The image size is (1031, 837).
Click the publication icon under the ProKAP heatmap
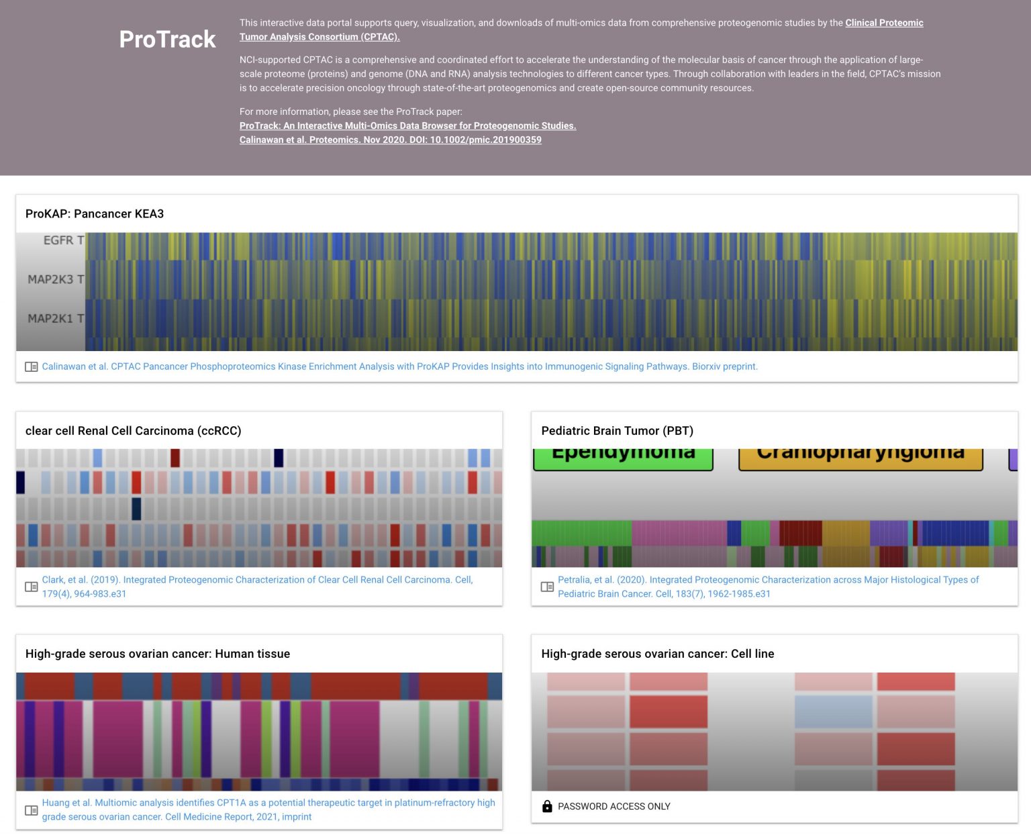pos(31,366)
